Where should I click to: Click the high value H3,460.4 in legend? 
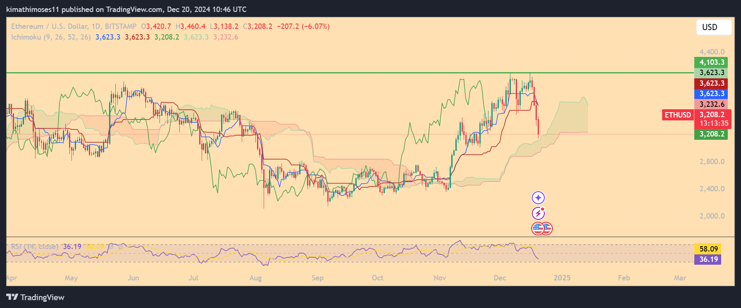[190, 26]
